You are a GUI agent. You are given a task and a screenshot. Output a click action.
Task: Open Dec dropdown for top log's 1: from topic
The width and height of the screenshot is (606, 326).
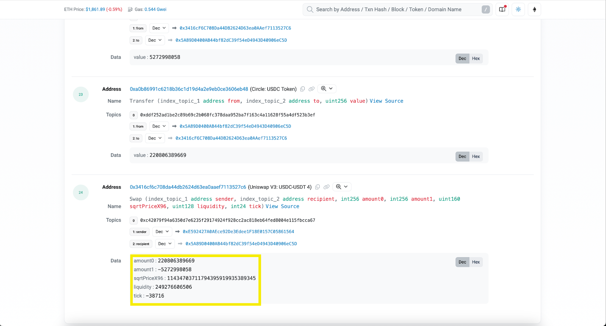pos(159,28)
